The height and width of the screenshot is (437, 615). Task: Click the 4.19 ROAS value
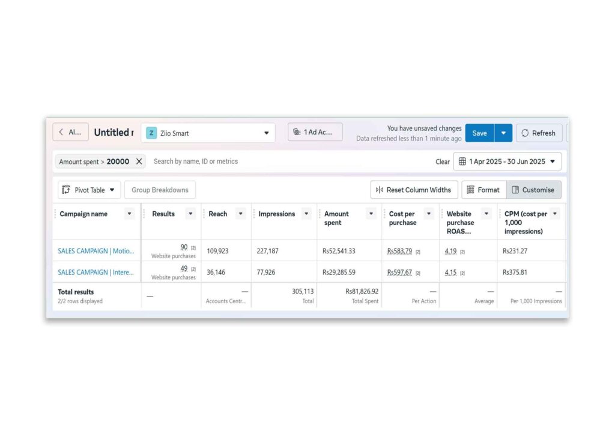click(450, 251)
